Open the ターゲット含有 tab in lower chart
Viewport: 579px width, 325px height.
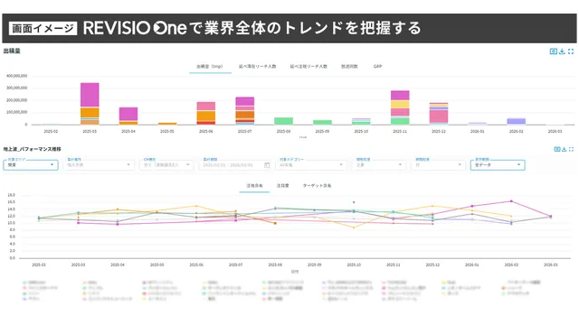(318, 186)
